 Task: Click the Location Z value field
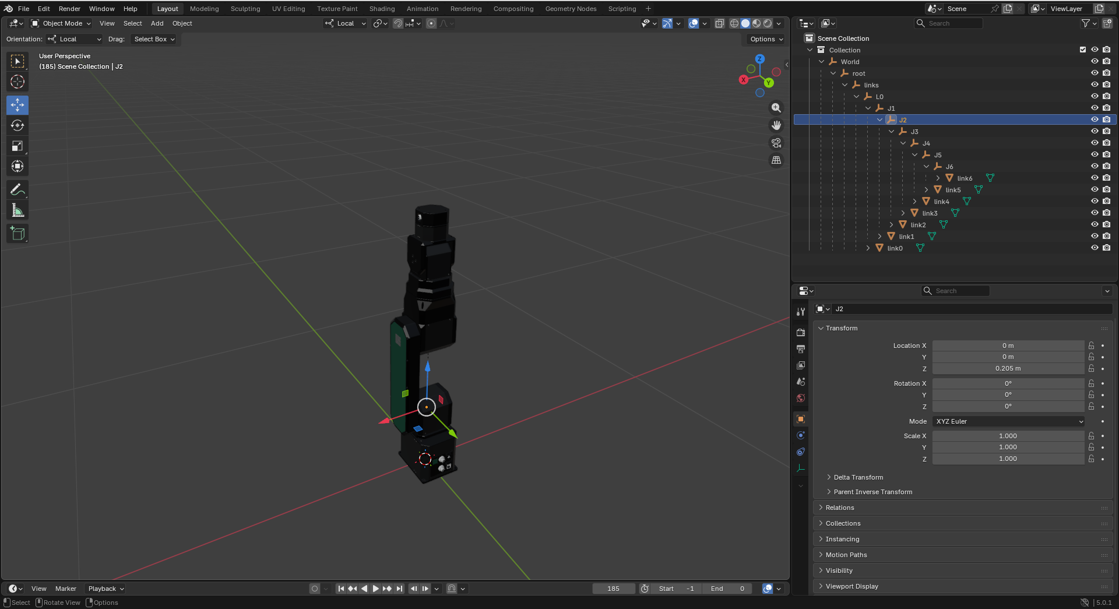tap(1008, 369)
